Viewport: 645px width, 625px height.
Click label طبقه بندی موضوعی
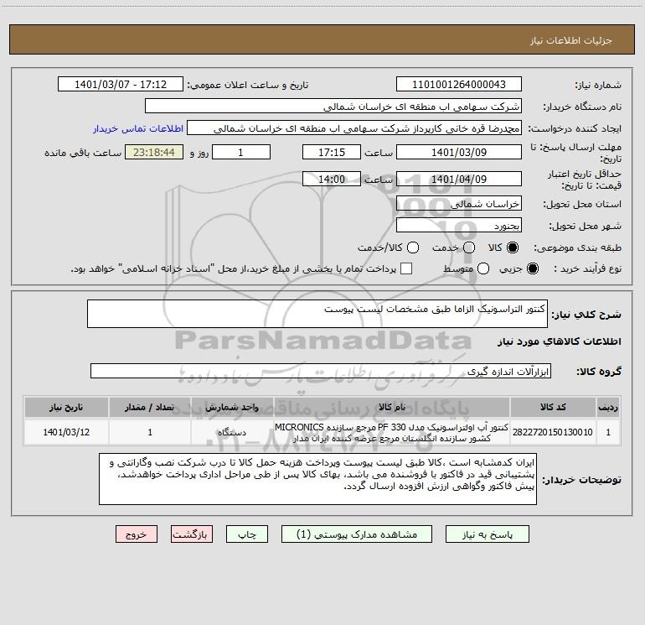tap(577, 247)
